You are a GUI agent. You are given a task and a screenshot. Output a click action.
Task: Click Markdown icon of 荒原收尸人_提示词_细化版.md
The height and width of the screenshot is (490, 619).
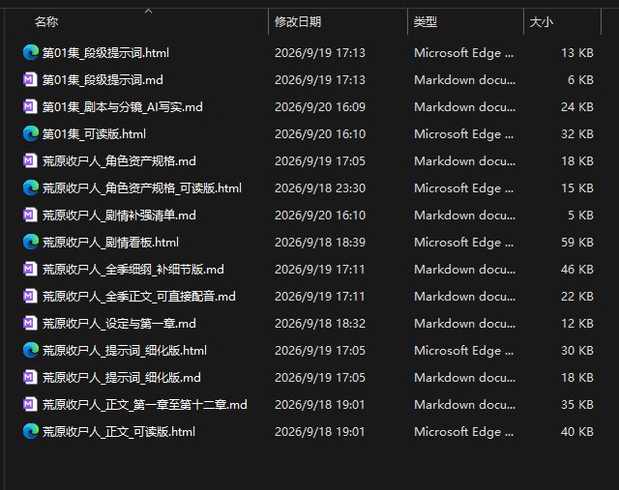(30, 377)
